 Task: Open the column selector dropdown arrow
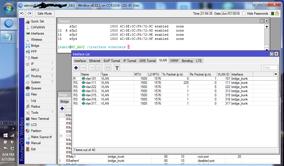tap(275, 74)
